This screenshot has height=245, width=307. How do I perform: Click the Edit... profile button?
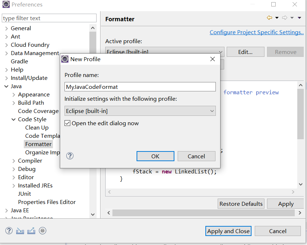[x=245, y=52]
